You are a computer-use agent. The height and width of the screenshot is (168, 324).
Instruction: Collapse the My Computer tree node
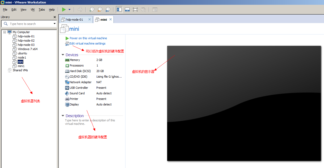[5, 32]
